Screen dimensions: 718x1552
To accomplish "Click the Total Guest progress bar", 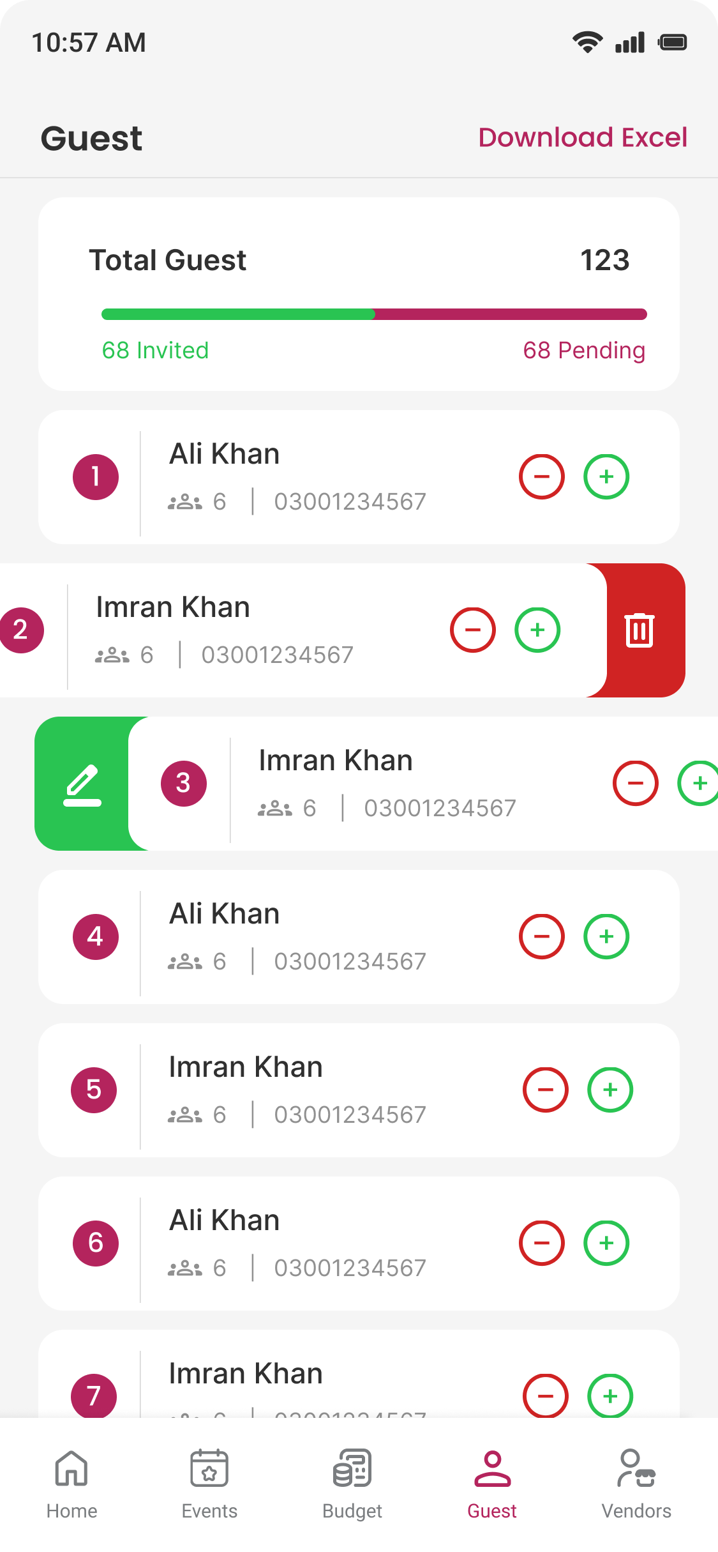I will 374,314.
